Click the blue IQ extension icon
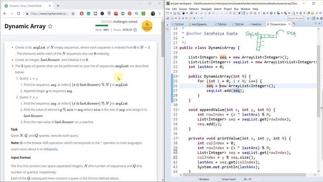 136,14
